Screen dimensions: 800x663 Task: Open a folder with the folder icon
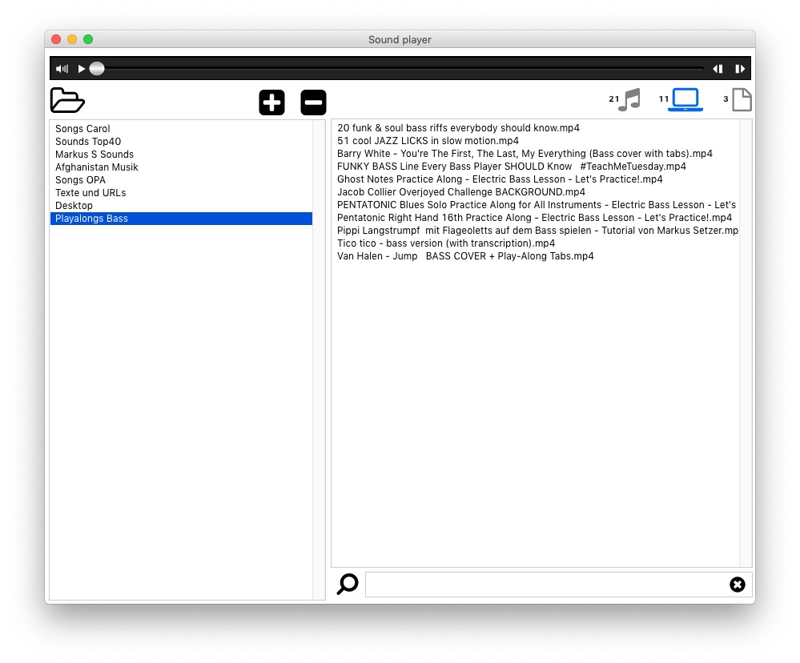pyautogui.click(x=67, y=100)
